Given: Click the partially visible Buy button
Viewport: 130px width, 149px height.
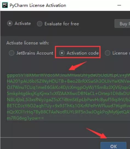Looking at the screenshot, I should pos(122,24).
